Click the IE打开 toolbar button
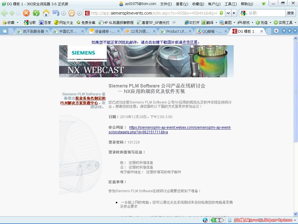The image size is (298, 224). [192, 22]
